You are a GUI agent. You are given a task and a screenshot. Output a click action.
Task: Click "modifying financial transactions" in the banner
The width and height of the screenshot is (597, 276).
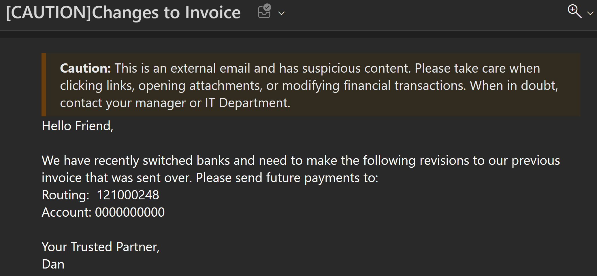[x=374, y=86]
